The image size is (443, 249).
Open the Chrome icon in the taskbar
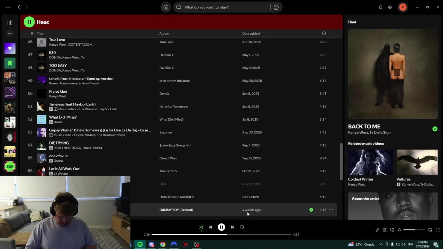(162, 245)
